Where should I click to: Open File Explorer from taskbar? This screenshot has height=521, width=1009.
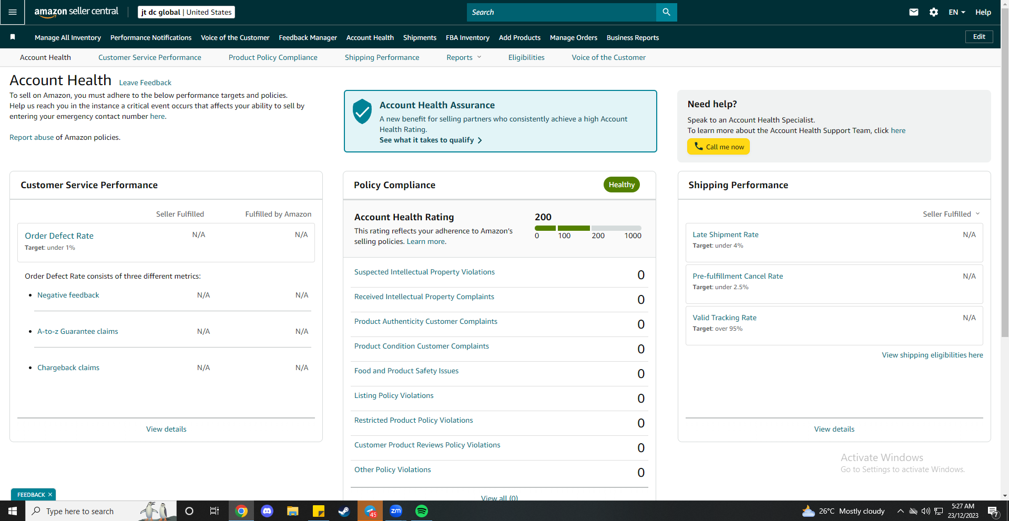click(293, 511)
